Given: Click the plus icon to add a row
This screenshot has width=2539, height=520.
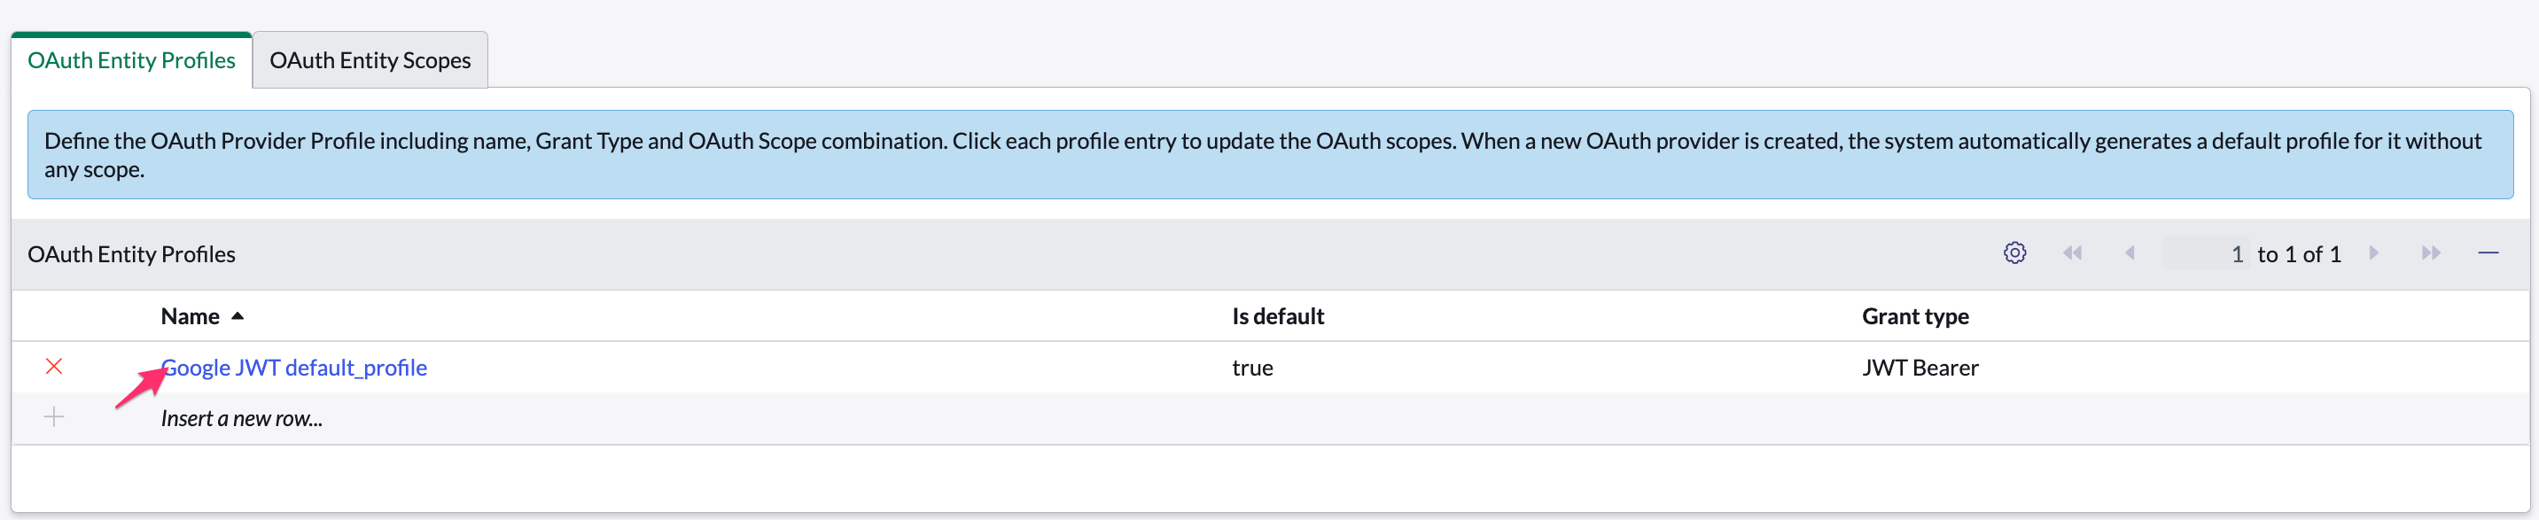Looking at the screenshot, I should [54, 416].
